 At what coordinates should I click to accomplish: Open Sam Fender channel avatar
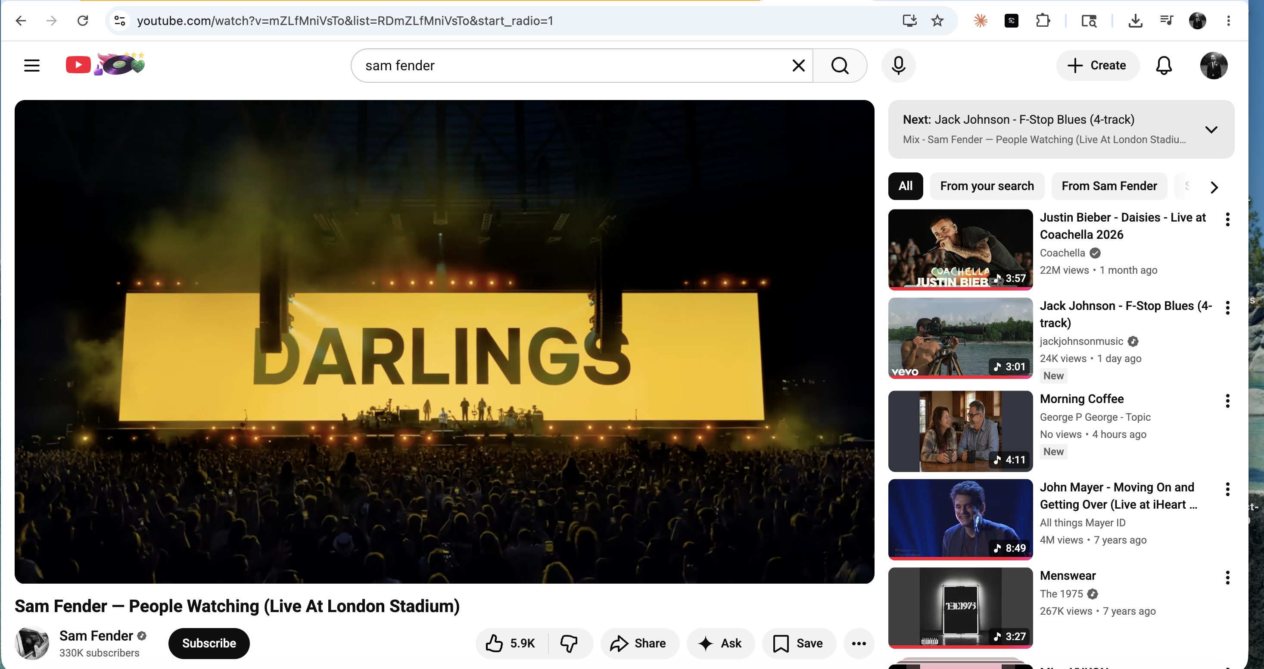pos(32,643)
